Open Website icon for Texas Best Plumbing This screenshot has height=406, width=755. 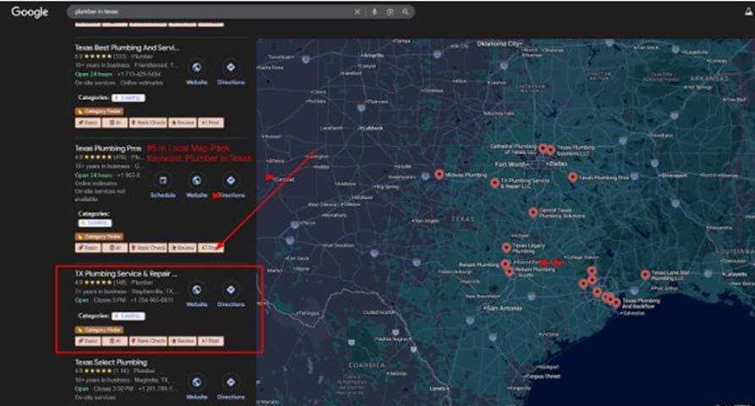click(196, 67)
